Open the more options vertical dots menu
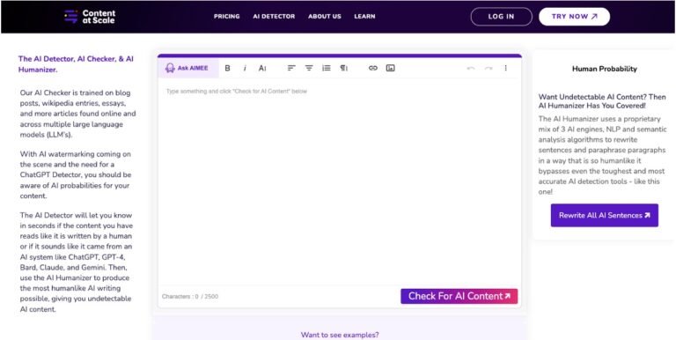 coord(506,68)
